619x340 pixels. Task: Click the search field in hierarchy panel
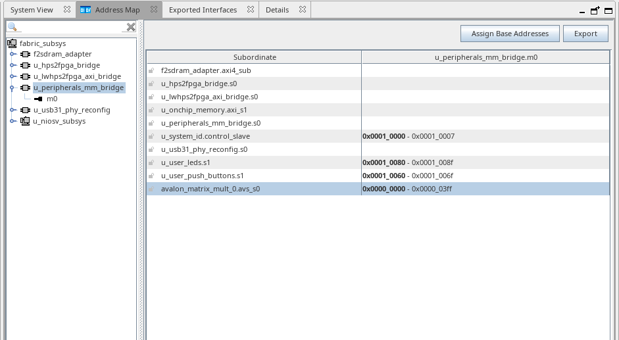coord(71,27)
